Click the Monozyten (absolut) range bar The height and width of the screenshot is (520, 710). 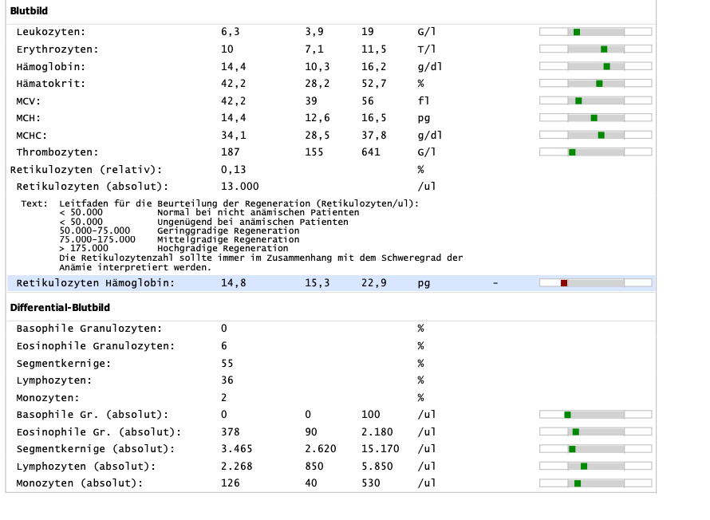[595, 483]
